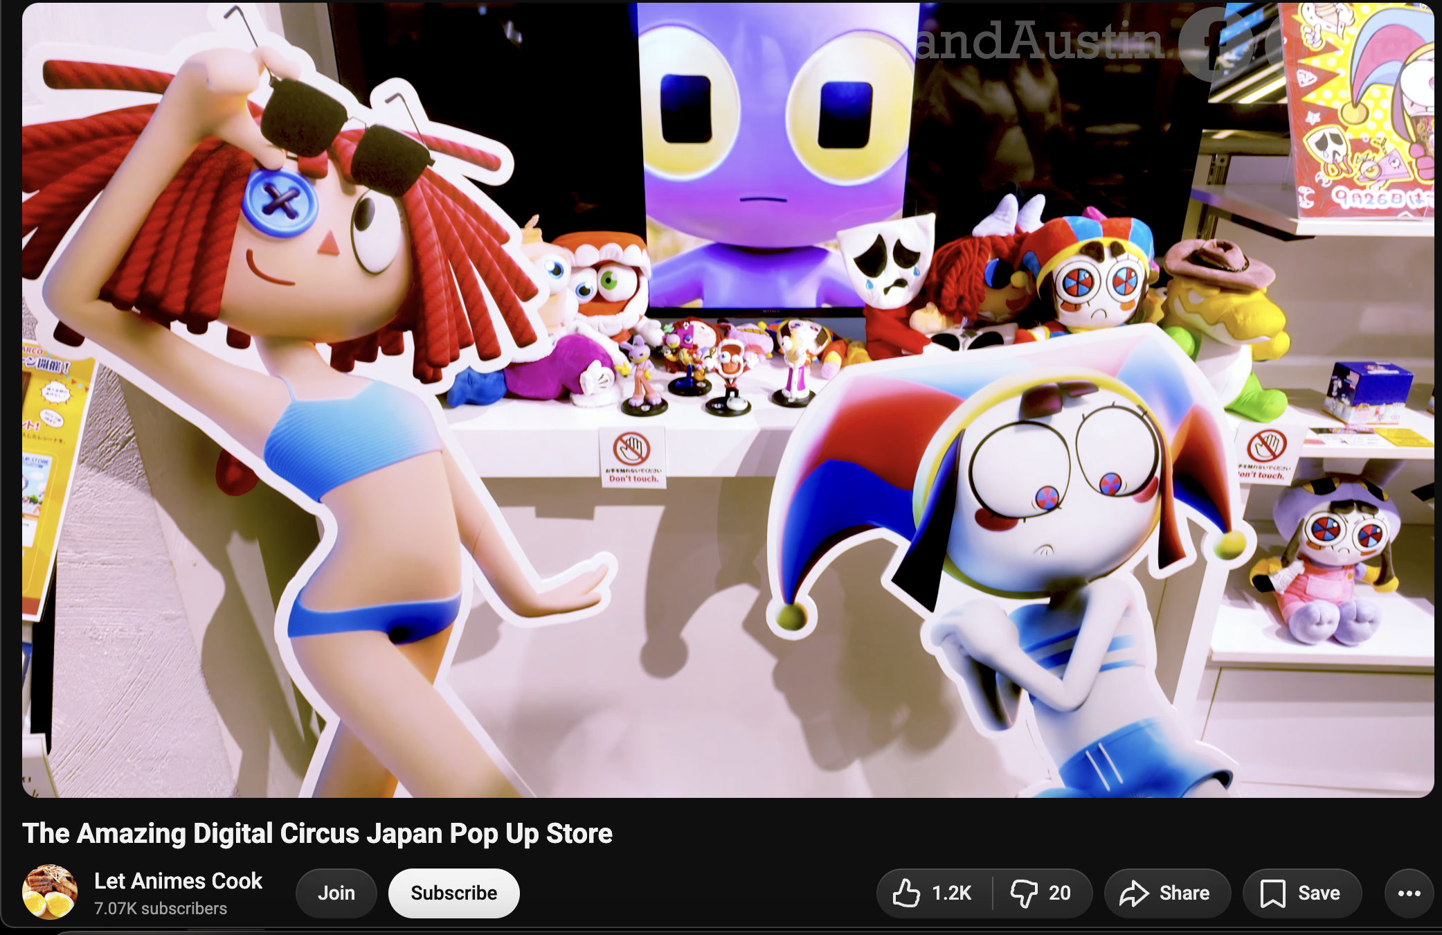Click the 1.2K like count
The height and width of the screenshot is (935, 1442).
tap(951, 893)
